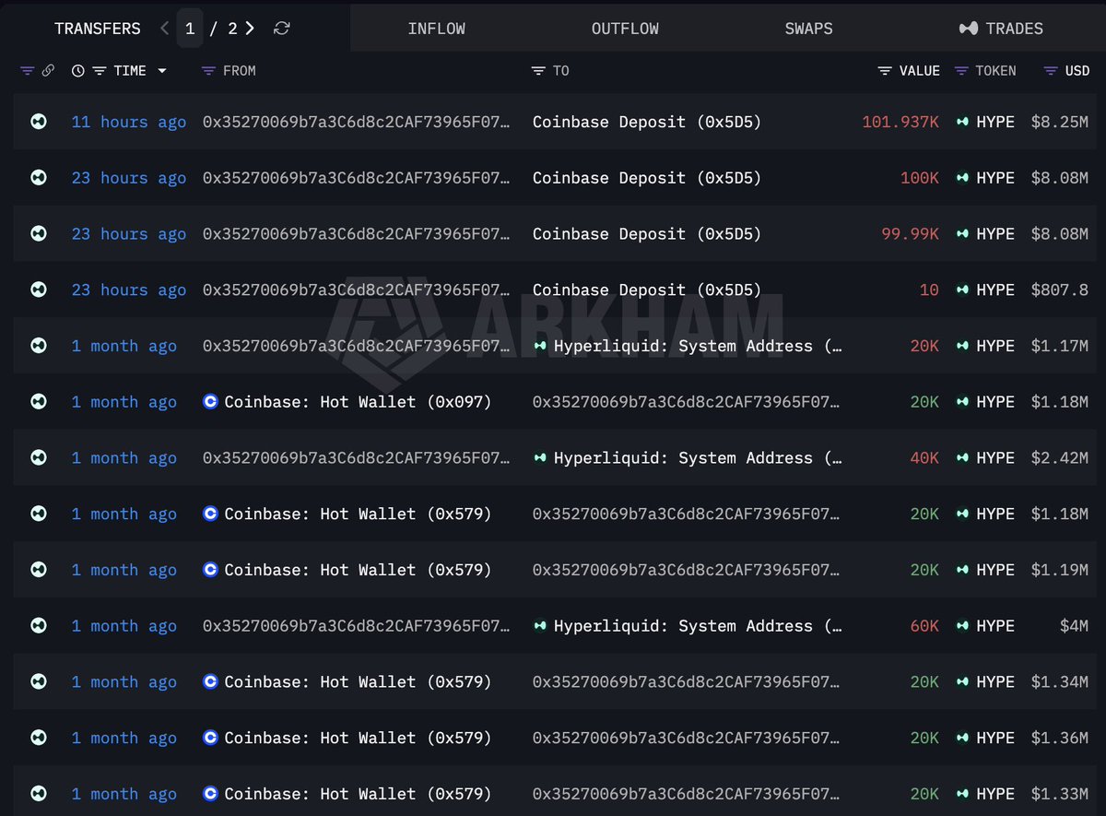Click Hyperliquid logo on the 60K row
The width and height of the screenshot is (1106, 816).
click(540, 625)
